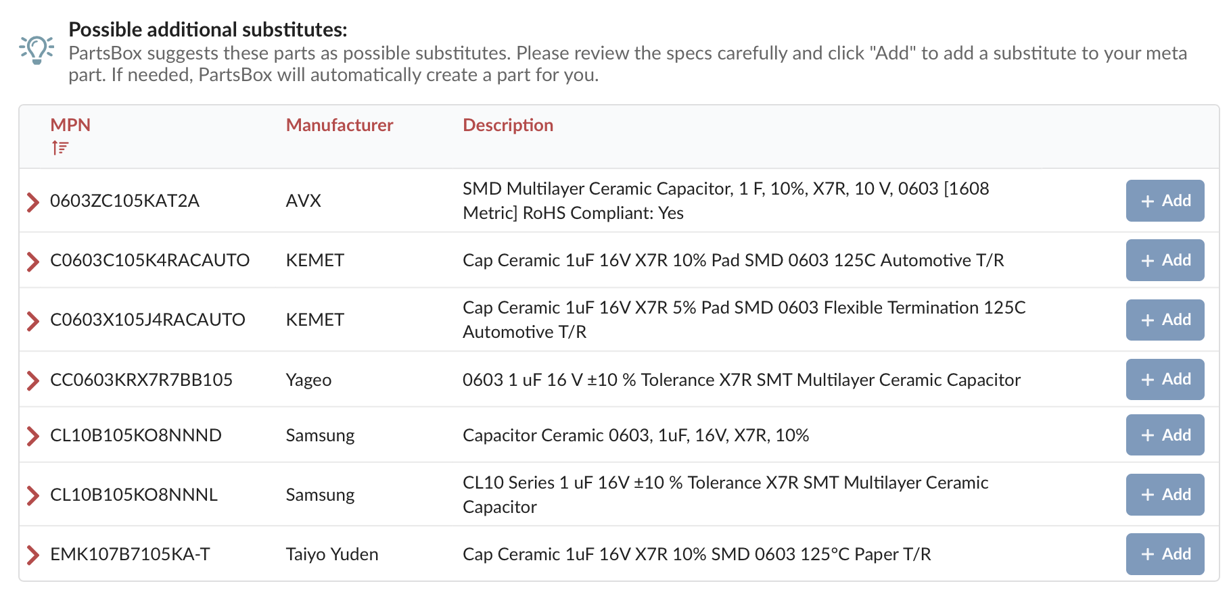1231x592 pixels.
Task: Expand the 0603ZC105KAT2A row
Action: 32,201
